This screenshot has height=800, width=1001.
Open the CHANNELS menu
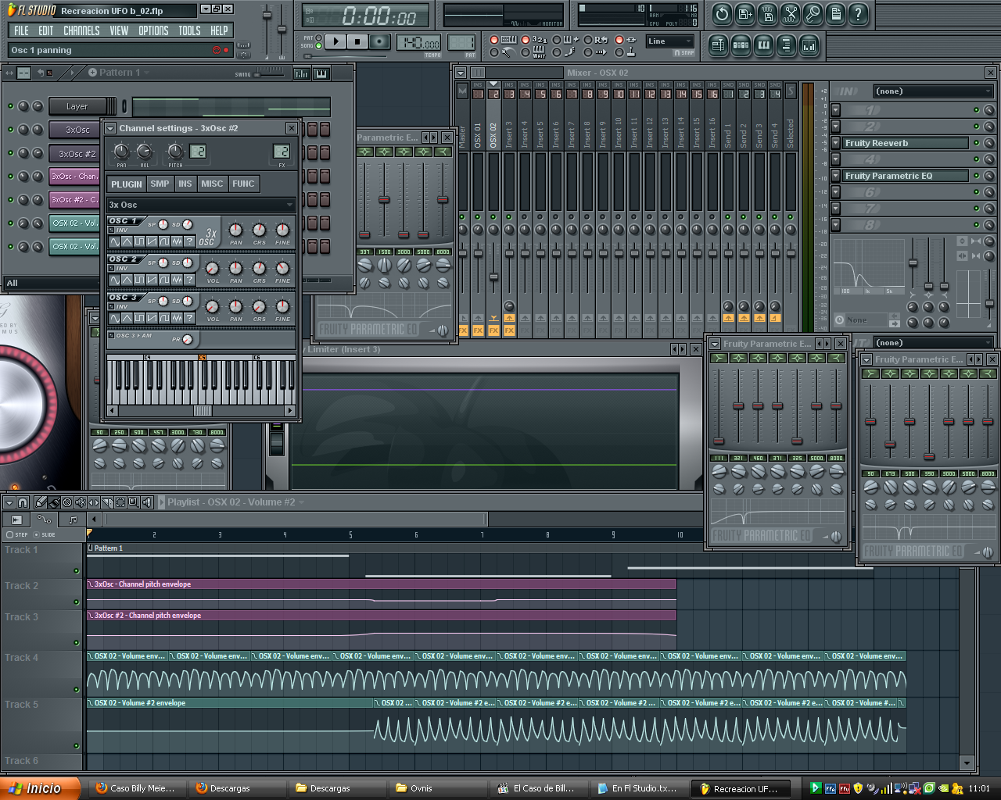point(81,30)
